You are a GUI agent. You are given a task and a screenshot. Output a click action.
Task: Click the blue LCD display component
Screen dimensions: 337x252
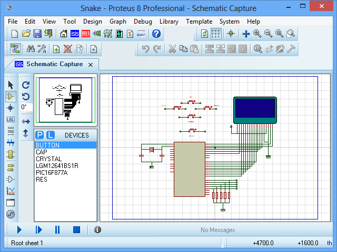click(x=255, y=110)
